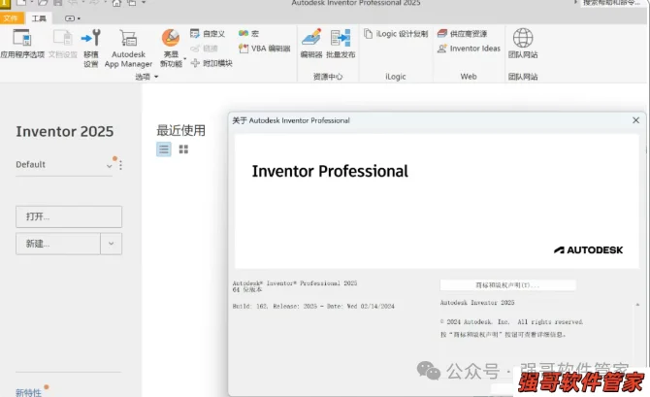Open Inventor Ideas web link
Viewport: 650px width, 397px height.
[x=469, y=49]
